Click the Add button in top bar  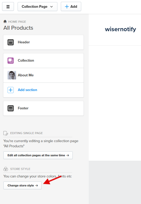click(x=71, y=6)
